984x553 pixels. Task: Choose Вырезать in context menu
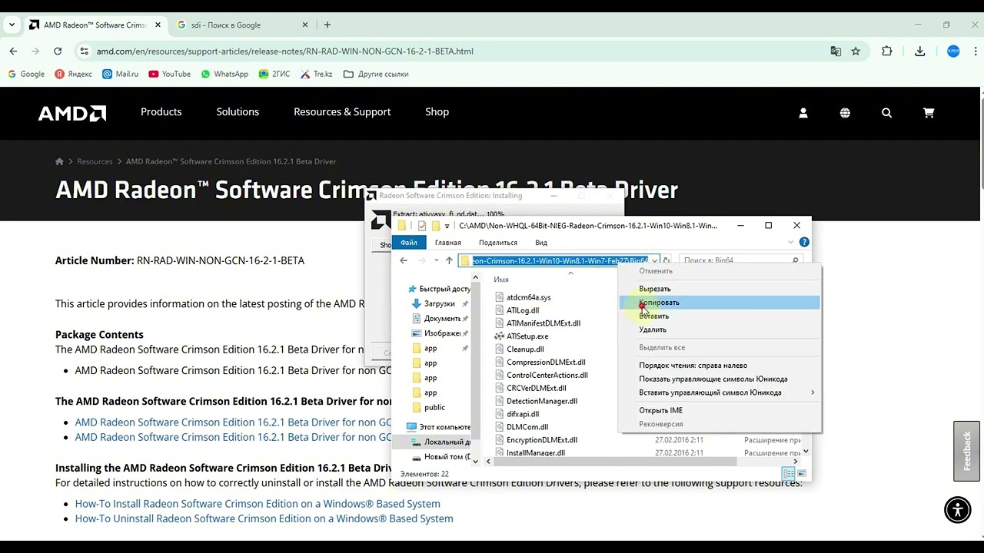[x=720, y=289]
